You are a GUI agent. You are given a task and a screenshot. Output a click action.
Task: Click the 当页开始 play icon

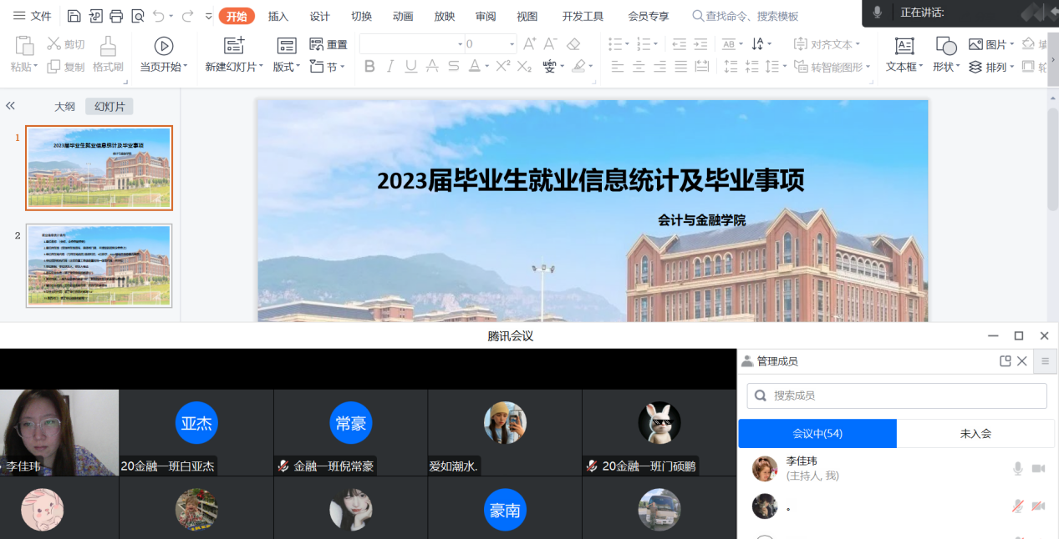(x=164, y=47)
